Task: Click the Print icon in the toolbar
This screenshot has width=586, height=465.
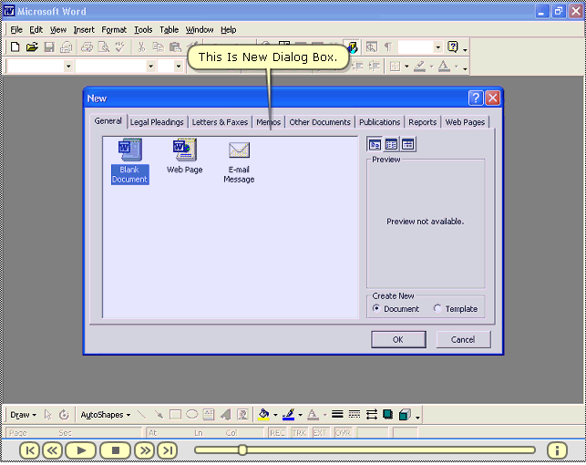Action: [87, 47]
